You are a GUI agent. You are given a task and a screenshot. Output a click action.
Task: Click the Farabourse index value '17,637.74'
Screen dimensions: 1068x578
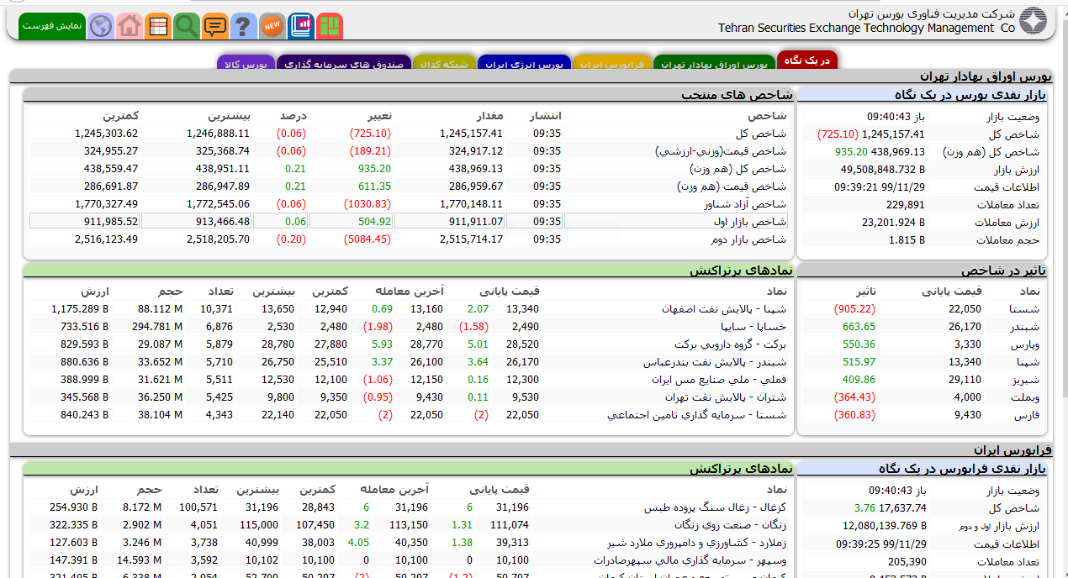pyautogui.click(x=902, y=508)
